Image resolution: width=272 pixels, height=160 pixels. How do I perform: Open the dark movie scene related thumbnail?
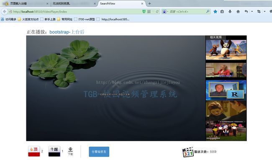(x=226, y=111)
